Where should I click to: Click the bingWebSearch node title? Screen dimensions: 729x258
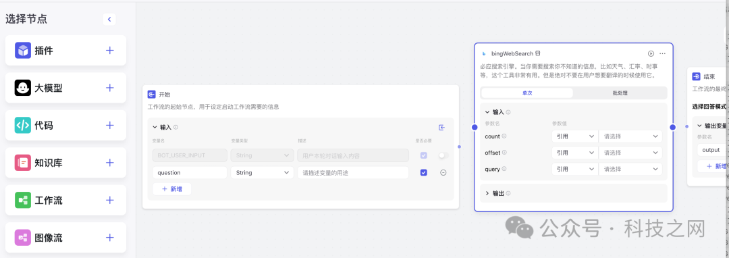tap(512, 54)
